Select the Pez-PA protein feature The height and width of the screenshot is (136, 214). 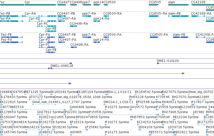[12, 42]
